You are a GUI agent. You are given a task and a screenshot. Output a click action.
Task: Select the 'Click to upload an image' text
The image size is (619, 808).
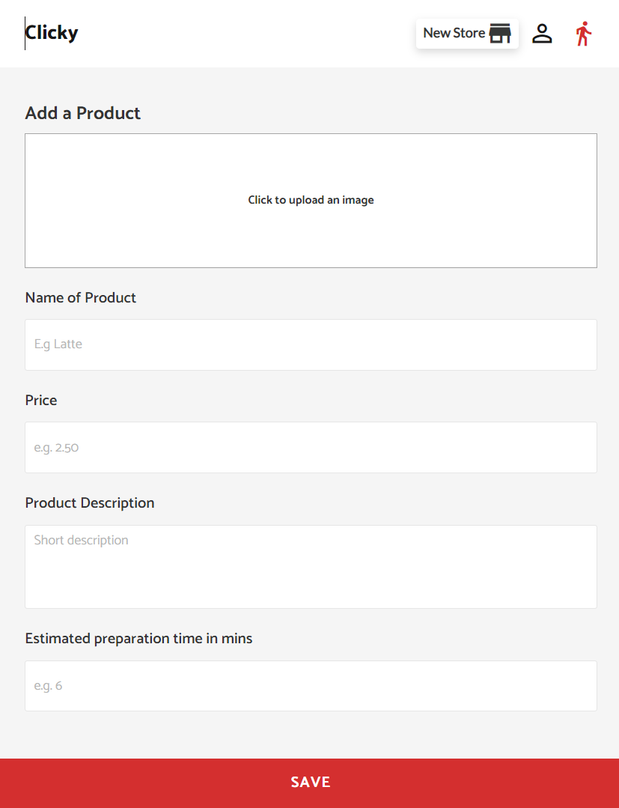pos(311,200)
